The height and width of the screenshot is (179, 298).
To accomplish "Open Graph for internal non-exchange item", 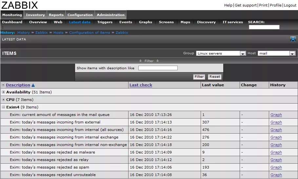I will (276, 145).
